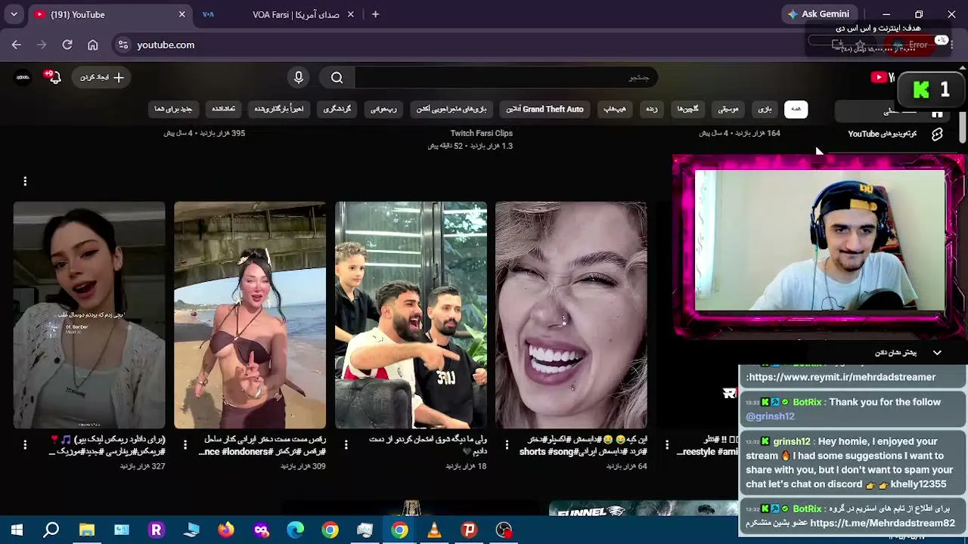Select the هیپ‌هاپ filter chip
968x544 pixels.
click(614, 109)
